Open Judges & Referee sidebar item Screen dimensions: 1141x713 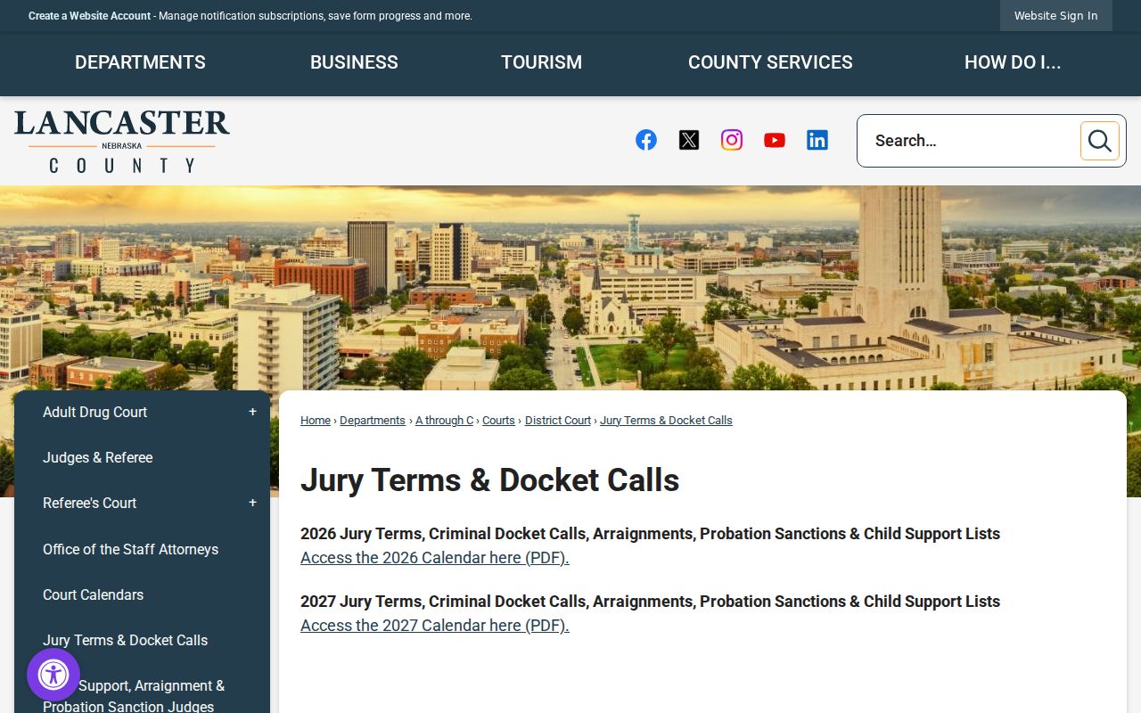tap(98, 457)
